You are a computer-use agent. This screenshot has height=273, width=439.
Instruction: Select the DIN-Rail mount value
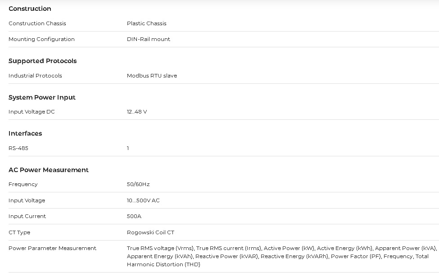pos(148,39)
